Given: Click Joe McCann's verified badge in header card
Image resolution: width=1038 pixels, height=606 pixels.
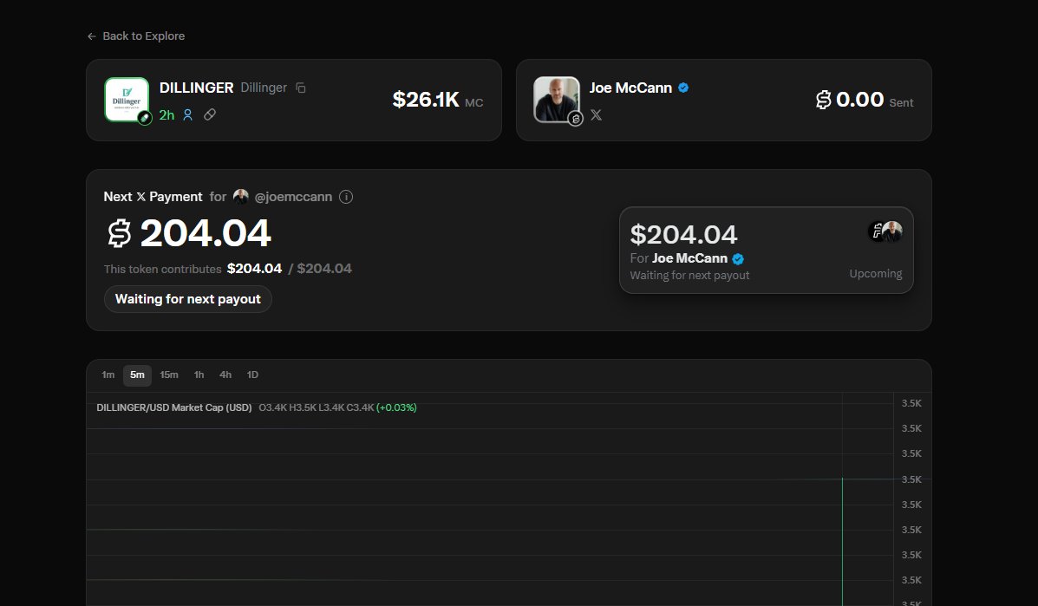Looking at the screenshot, I should click(x=683, y=88).
